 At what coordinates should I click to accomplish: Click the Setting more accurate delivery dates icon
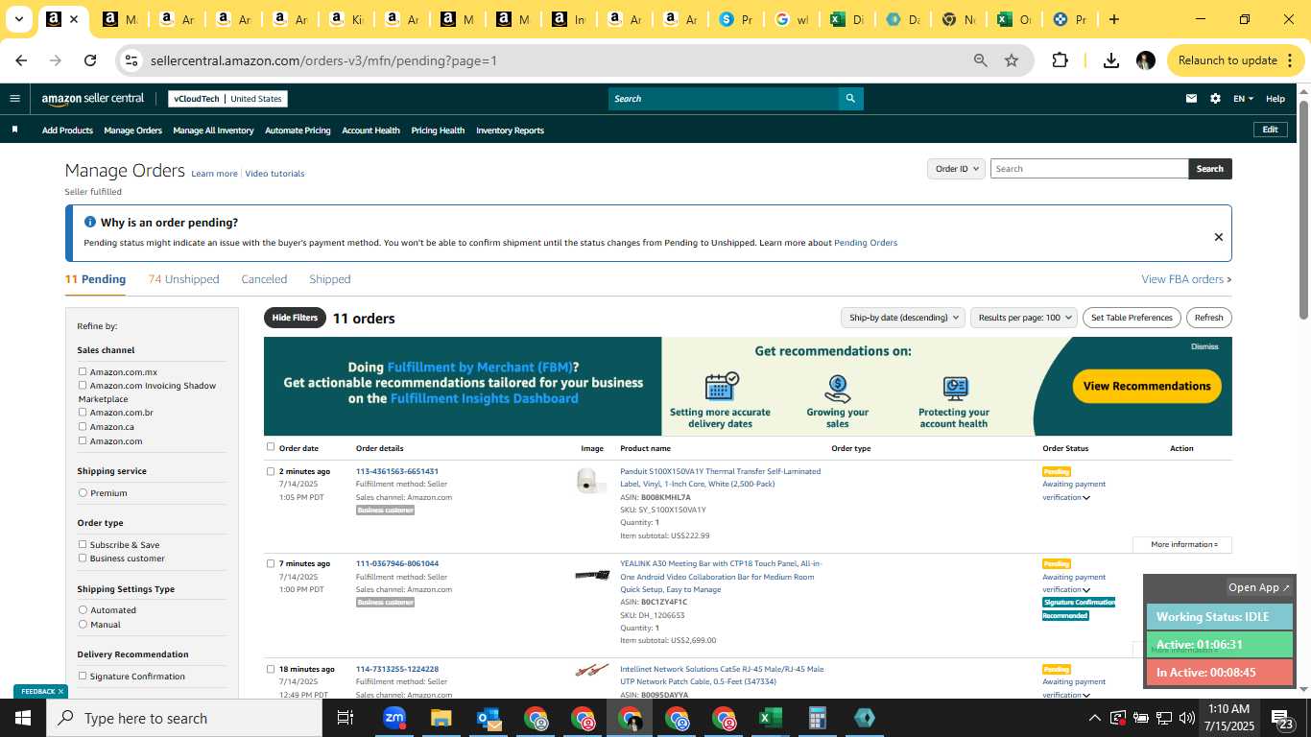click(x=721, y=387)
